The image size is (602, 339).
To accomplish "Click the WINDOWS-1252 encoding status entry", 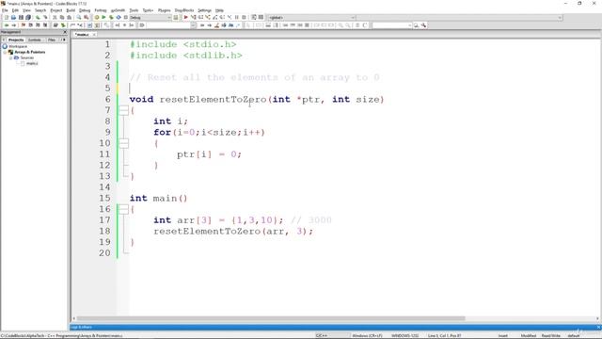I will point(404,336).
